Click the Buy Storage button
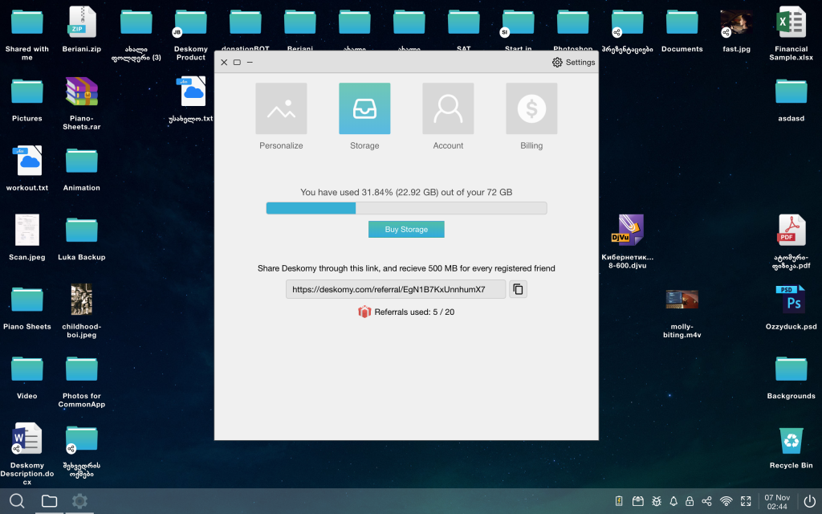 406,229
